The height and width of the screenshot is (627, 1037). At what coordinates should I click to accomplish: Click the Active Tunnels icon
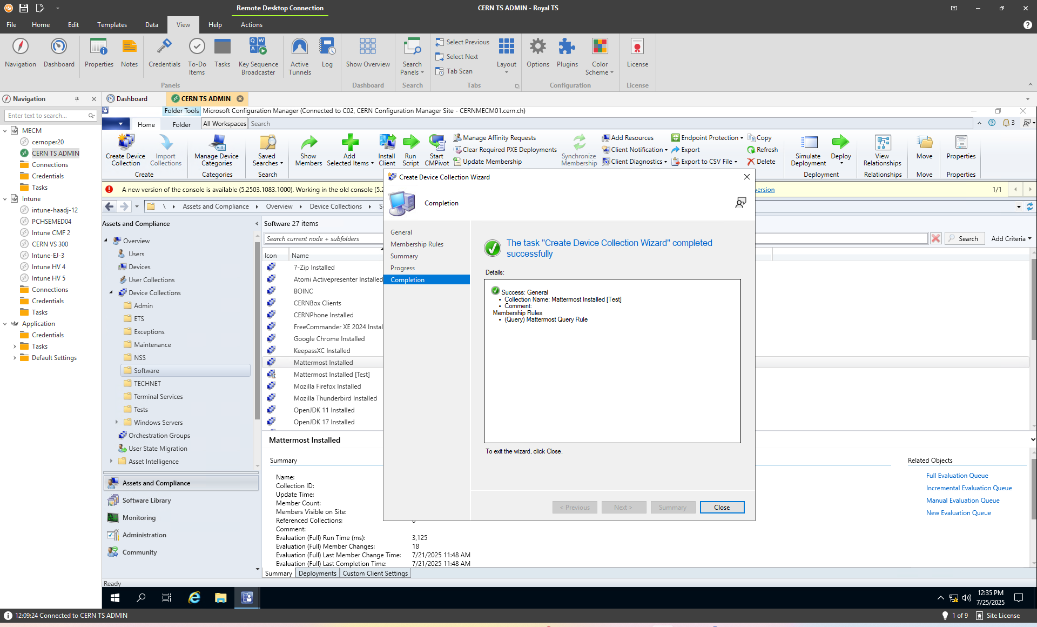click(x=299, y=48)
